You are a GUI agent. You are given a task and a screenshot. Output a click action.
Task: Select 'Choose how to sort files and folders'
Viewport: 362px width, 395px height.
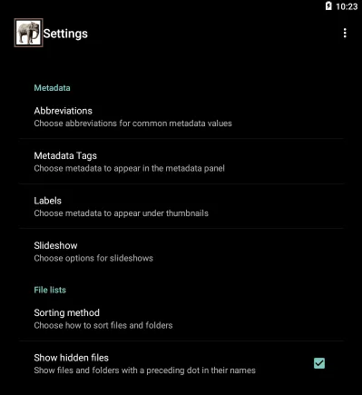coord(103,325)
